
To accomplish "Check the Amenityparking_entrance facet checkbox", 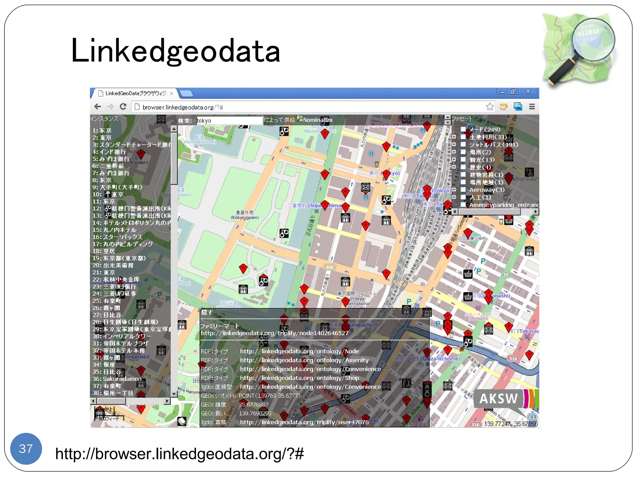I will tap(463, 205).
